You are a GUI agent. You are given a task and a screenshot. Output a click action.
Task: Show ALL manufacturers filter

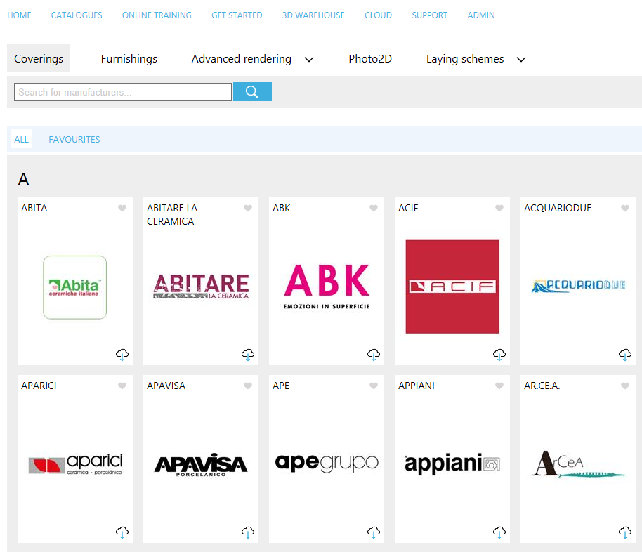pos(21,139)
